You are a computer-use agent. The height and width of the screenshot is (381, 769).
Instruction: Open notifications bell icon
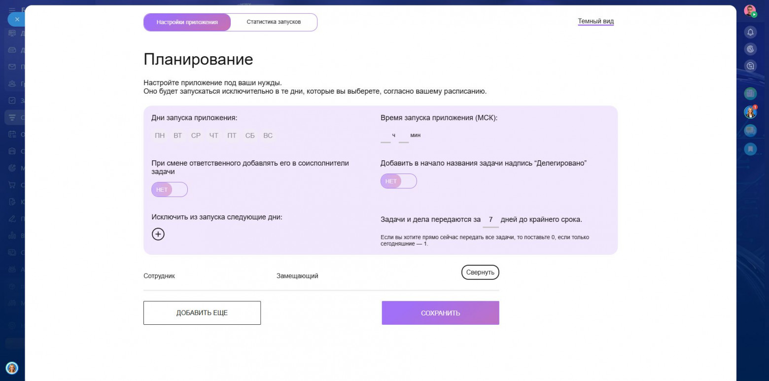tap(750, 32)
